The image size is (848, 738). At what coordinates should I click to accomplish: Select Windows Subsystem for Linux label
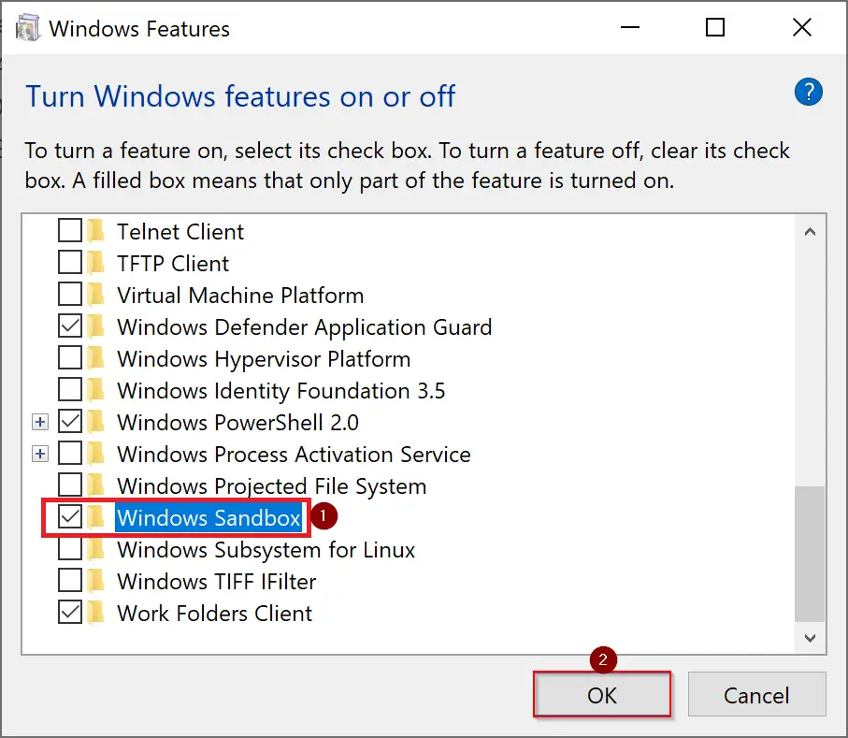click(x=266, y=550)
